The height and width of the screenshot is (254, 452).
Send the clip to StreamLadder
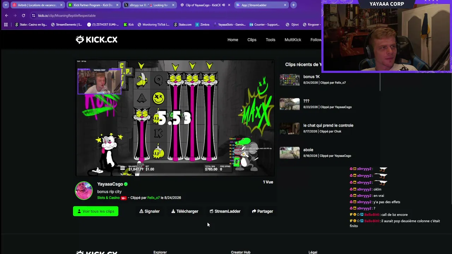pyautogui.click(x=225, y=211)
